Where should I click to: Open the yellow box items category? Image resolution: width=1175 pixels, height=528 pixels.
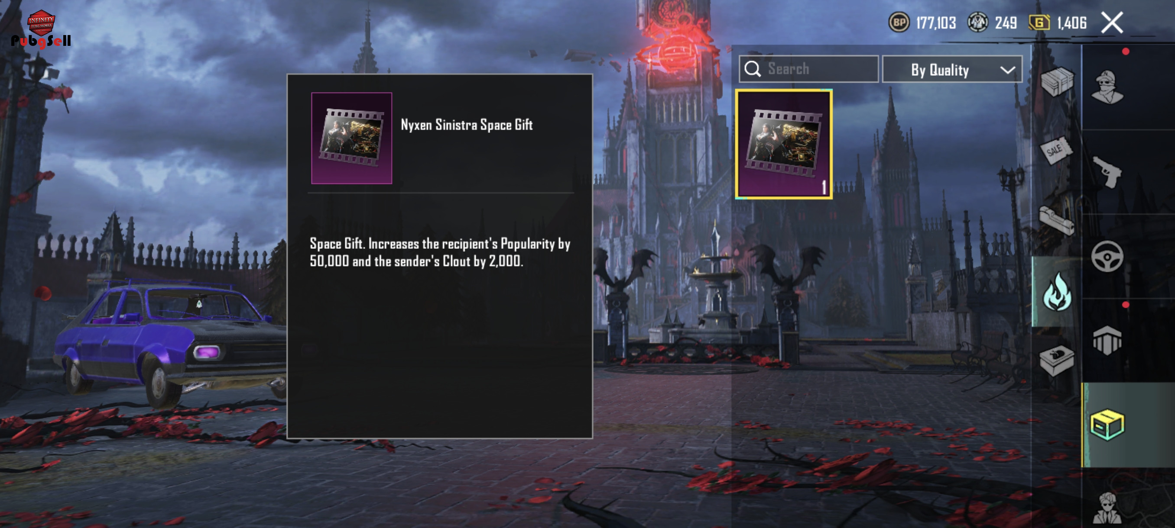1107,425
